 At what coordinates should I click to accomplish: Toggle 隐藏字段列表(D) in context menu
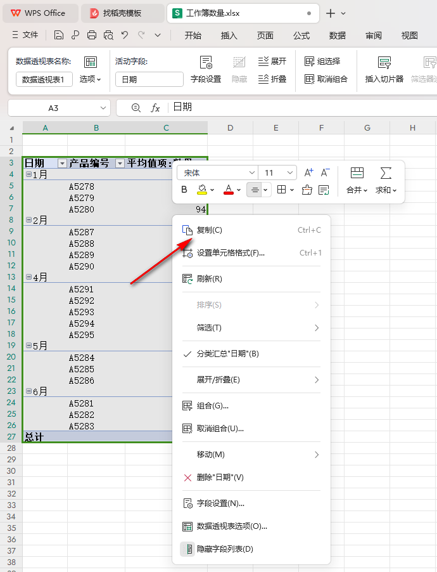pyautogui.click(x=251, y=549)
